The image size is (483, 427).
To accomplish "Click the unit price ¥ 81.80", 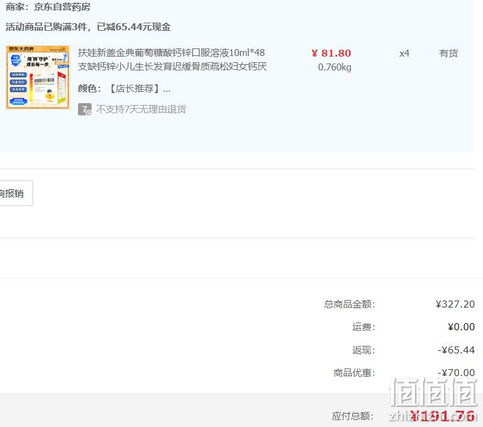I will 331,53.
